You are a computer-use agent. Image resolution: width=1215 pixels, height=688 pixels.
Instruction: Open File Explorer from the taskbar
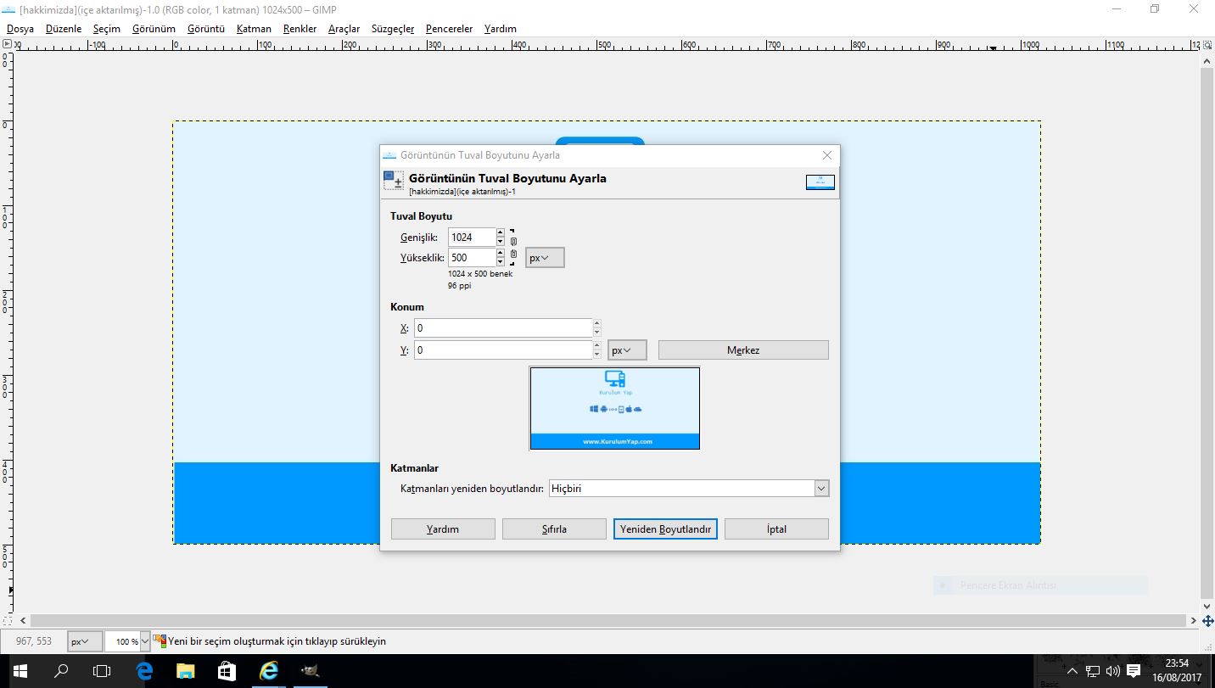185,671
